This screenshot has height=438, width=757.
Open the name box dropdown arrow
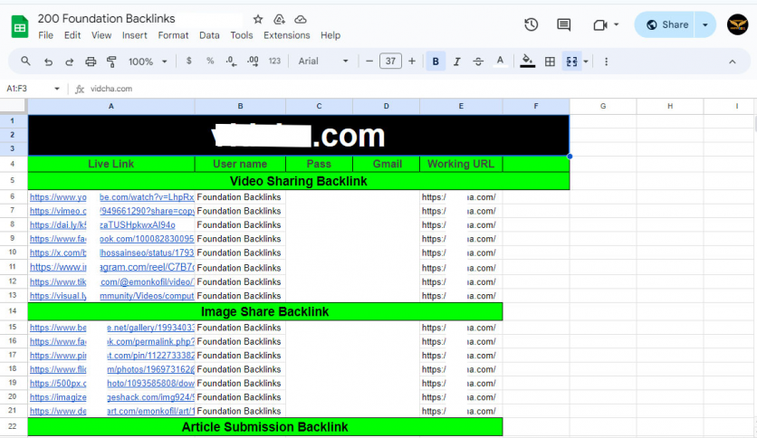tap(57, 89)
